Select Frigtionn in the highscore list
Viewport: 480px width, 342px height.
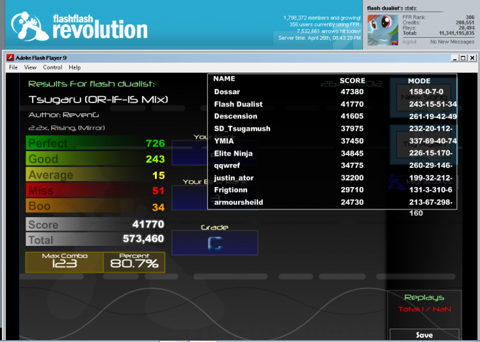230,190
